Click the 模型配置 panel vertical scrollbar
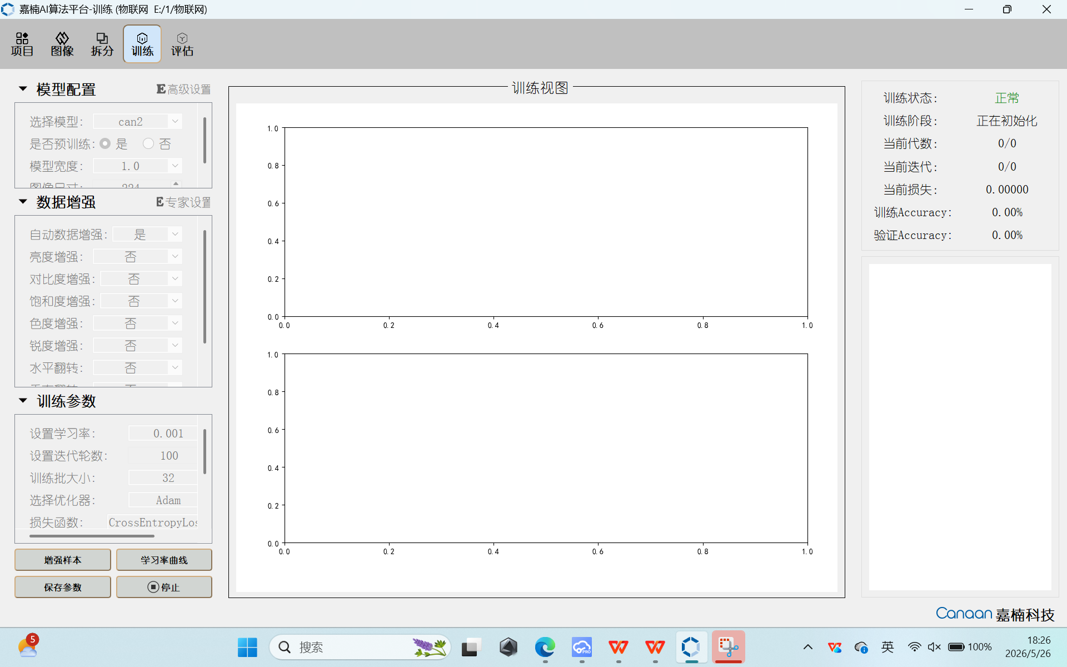1067x667 pixels. [x=205, y=140]
